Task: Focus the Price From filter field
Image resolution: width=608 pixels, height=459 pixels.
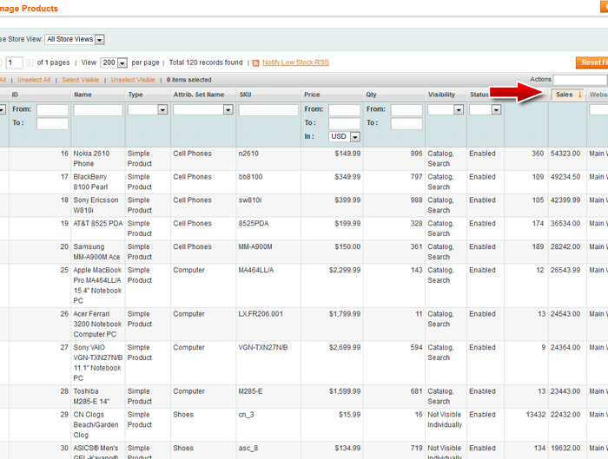Action: click(344, 110)
